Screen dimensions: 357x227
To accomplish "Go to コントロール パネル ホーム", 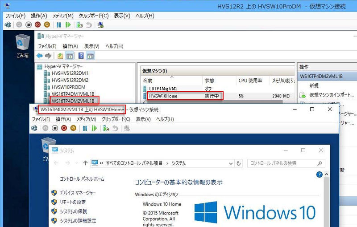I will point(82,179).
